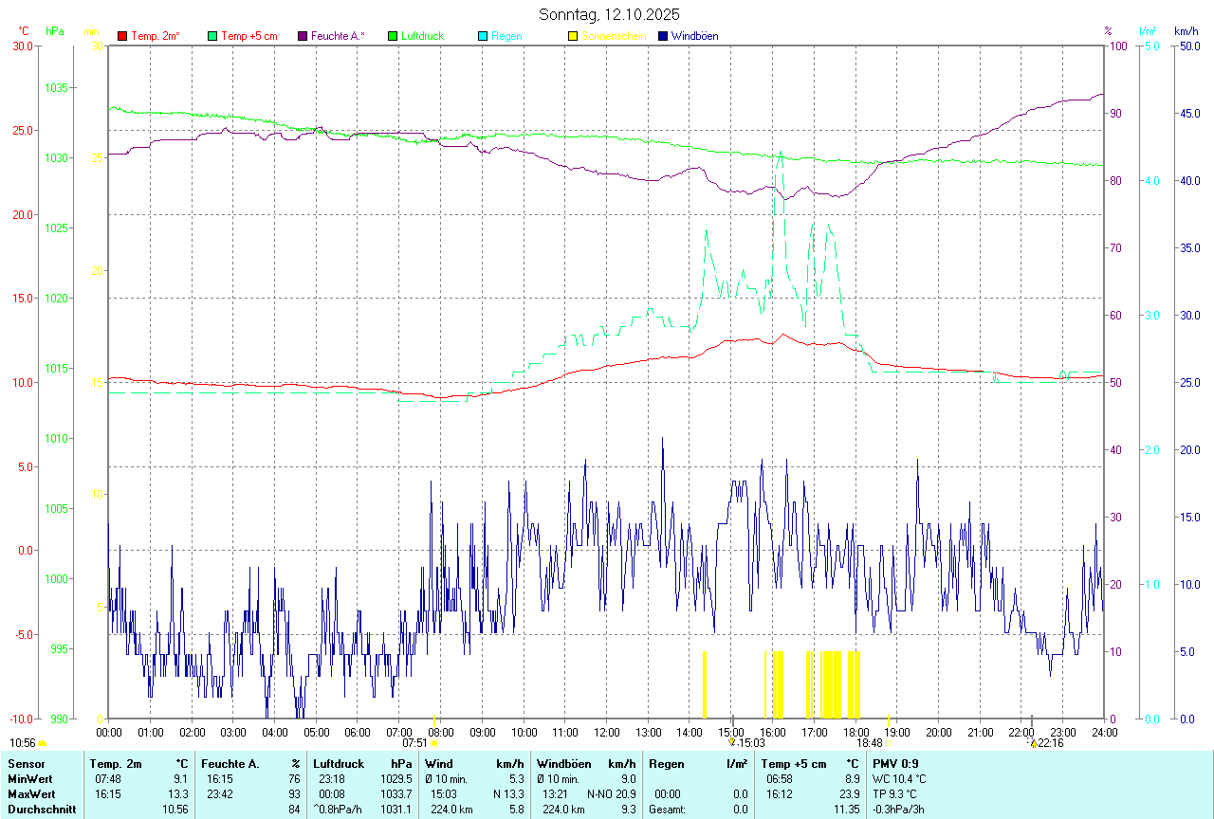Viewport: 1214px width, 819px height.
Task: Click the purple Feuchte A. legend square
Action: tap(303, 36)
